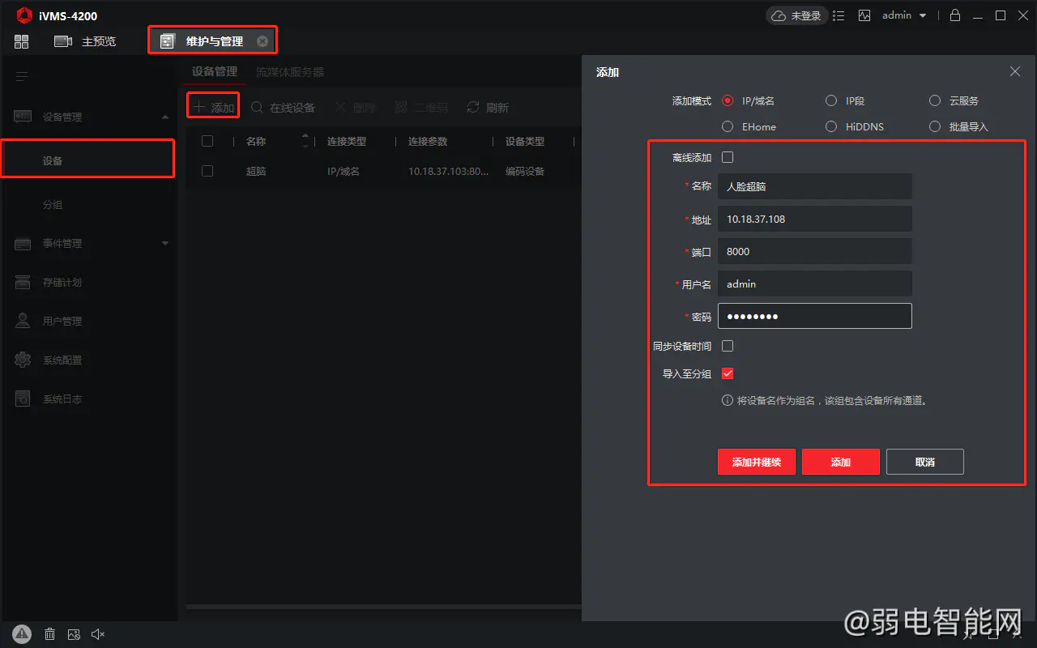Switch to the 流媒体服务器 sub-tab
This screenshot has width=1037, height=648.
290,71
